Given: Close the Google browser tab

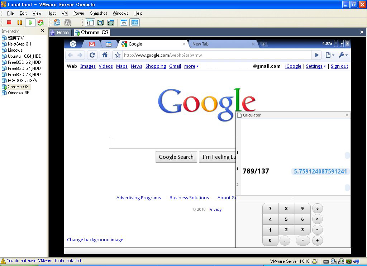Looking at the screenshot, I should [184, 44].
